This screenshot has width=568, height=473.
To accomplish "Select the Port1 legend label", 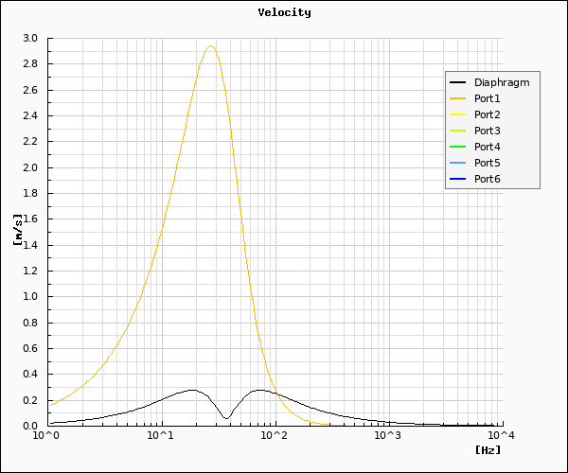I will tap(487, 98).
